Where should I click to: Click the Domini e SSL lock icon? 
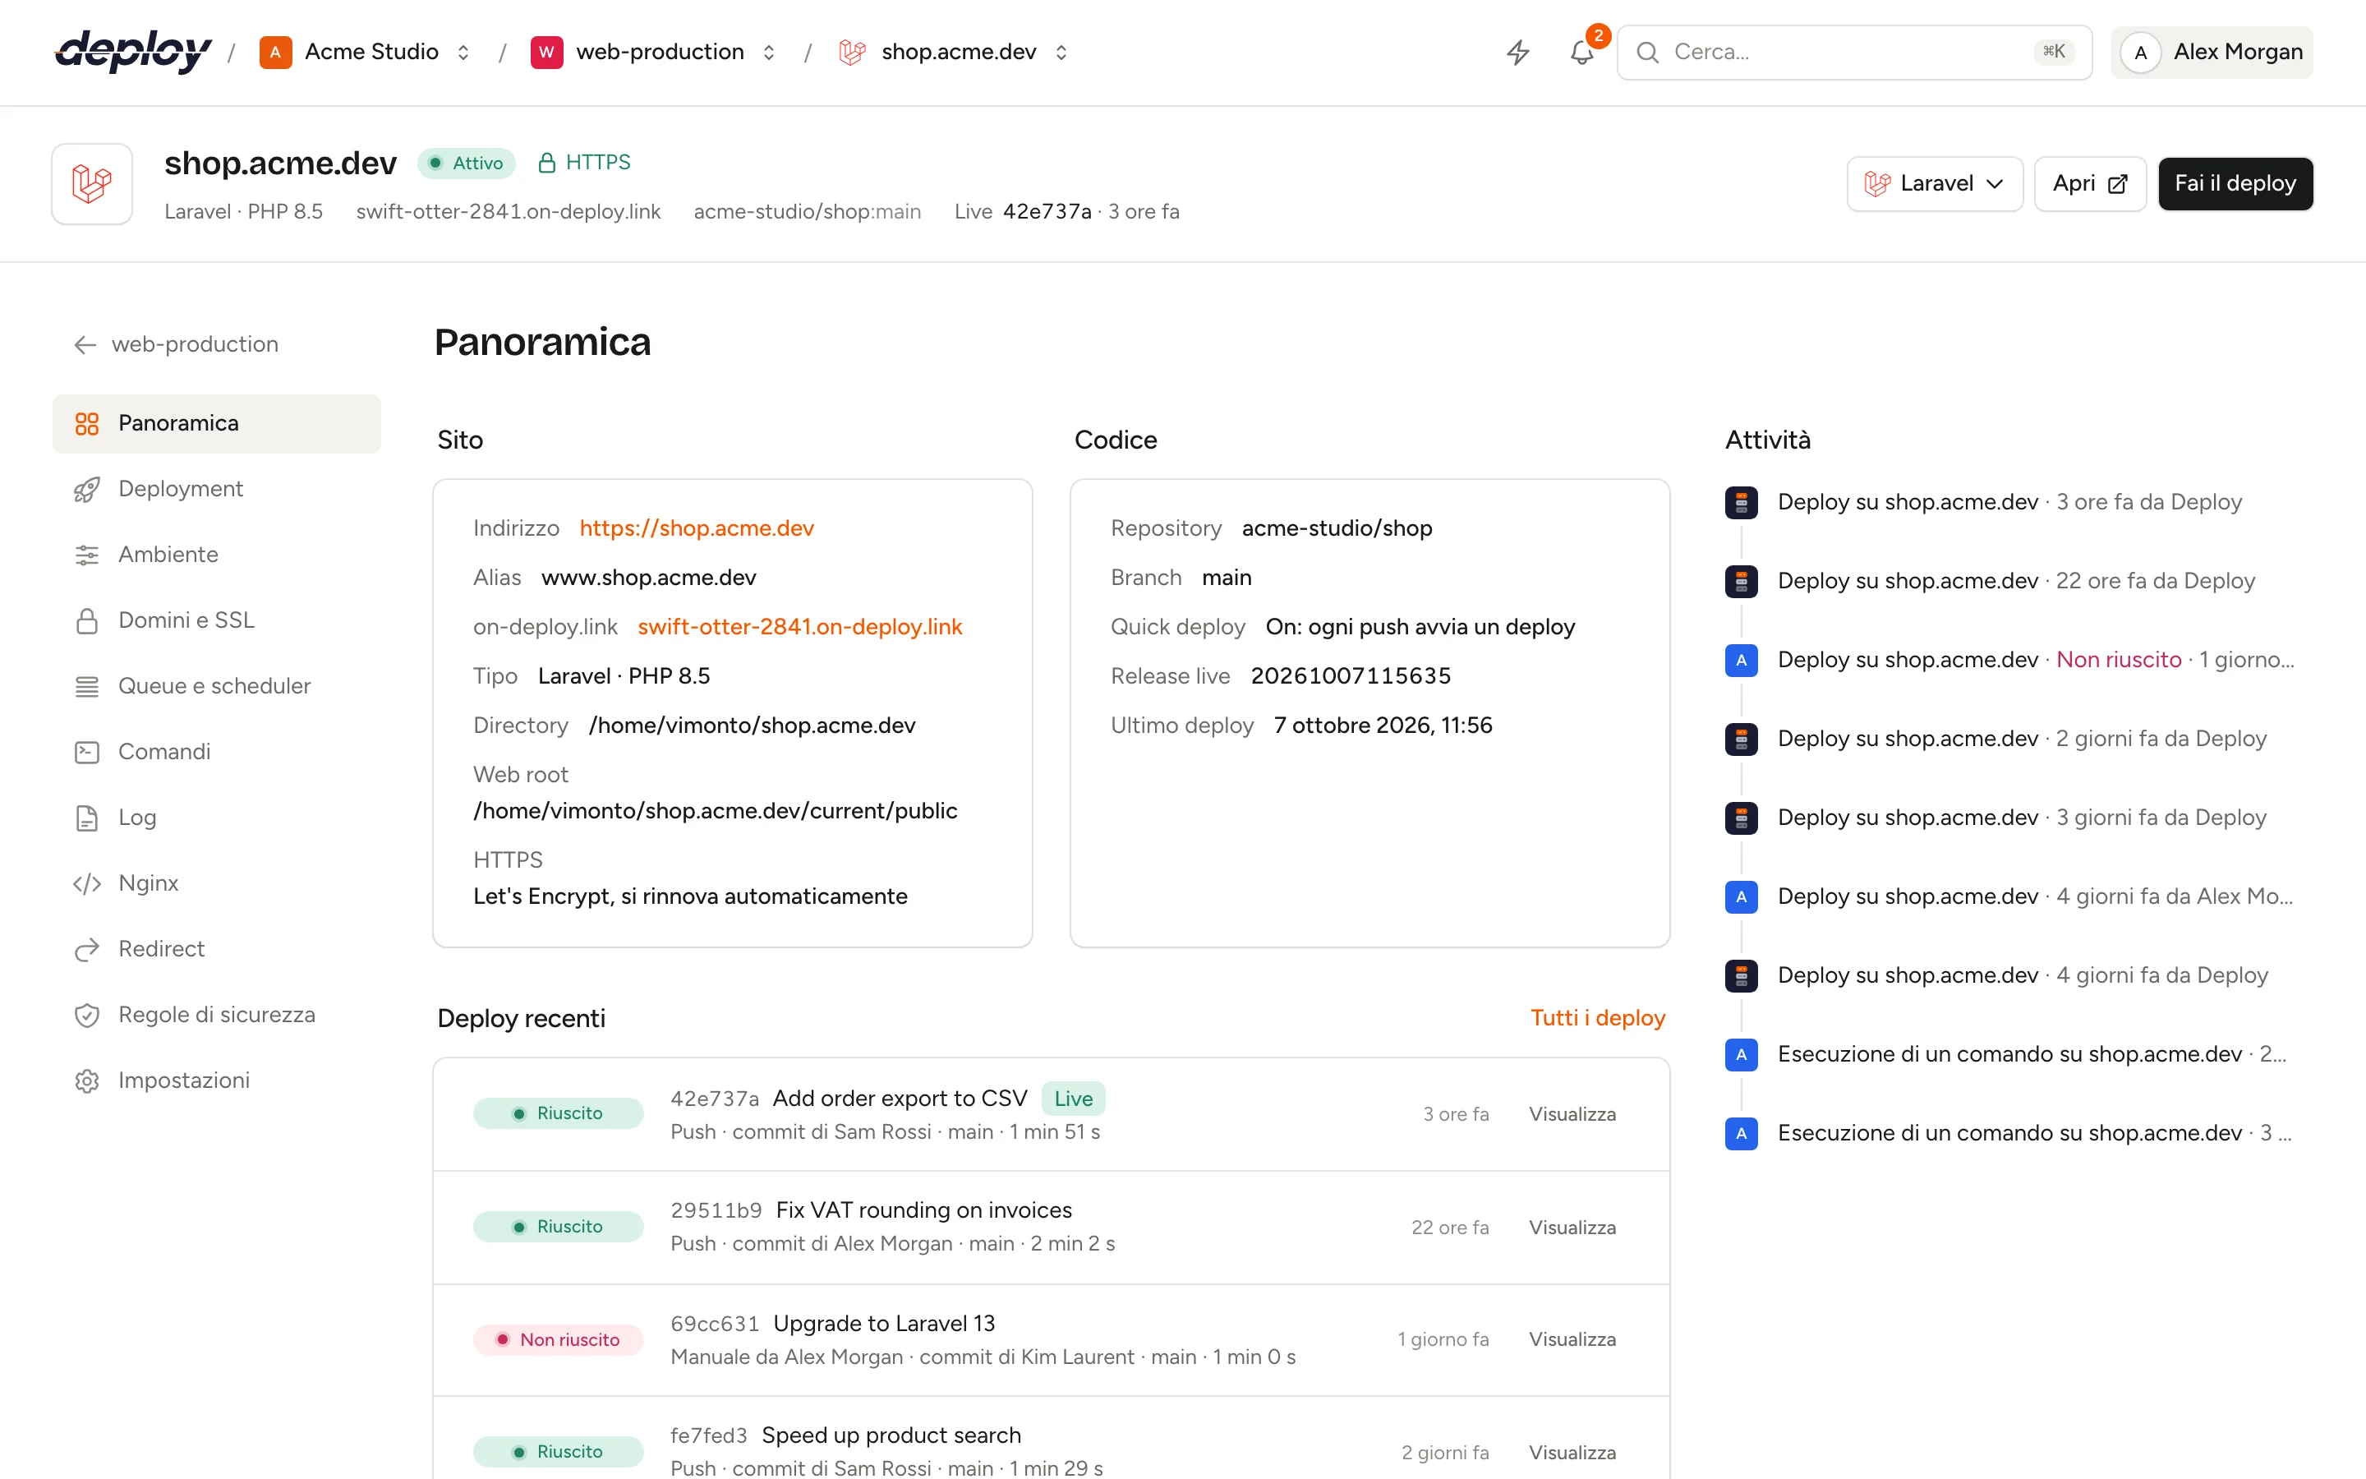pyautogui.click(x=87, y=620)
